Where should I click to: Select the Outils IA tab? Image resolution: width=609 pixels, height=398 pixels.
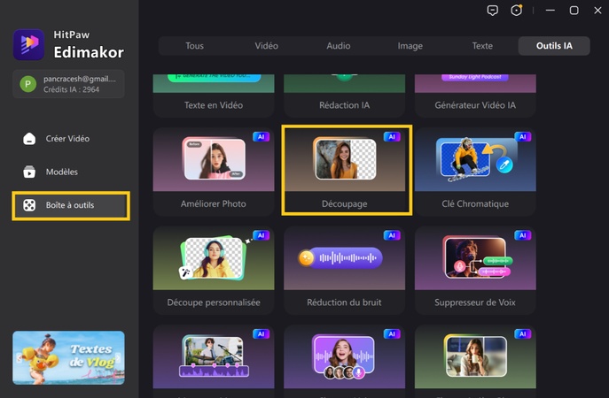(554, 46)
